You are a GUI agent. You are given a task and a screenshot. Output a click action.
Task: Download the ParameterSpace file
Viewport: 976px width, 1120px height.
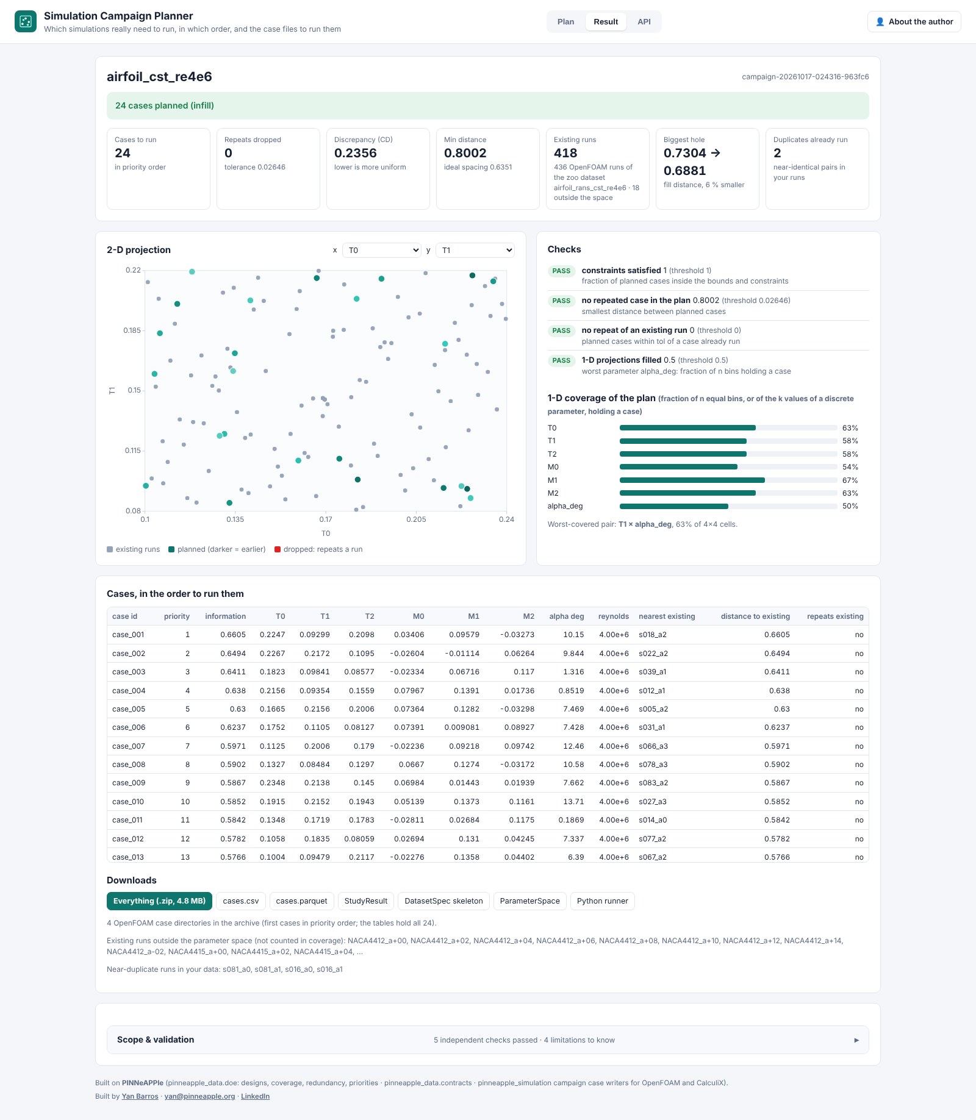(x=529, y=901)
